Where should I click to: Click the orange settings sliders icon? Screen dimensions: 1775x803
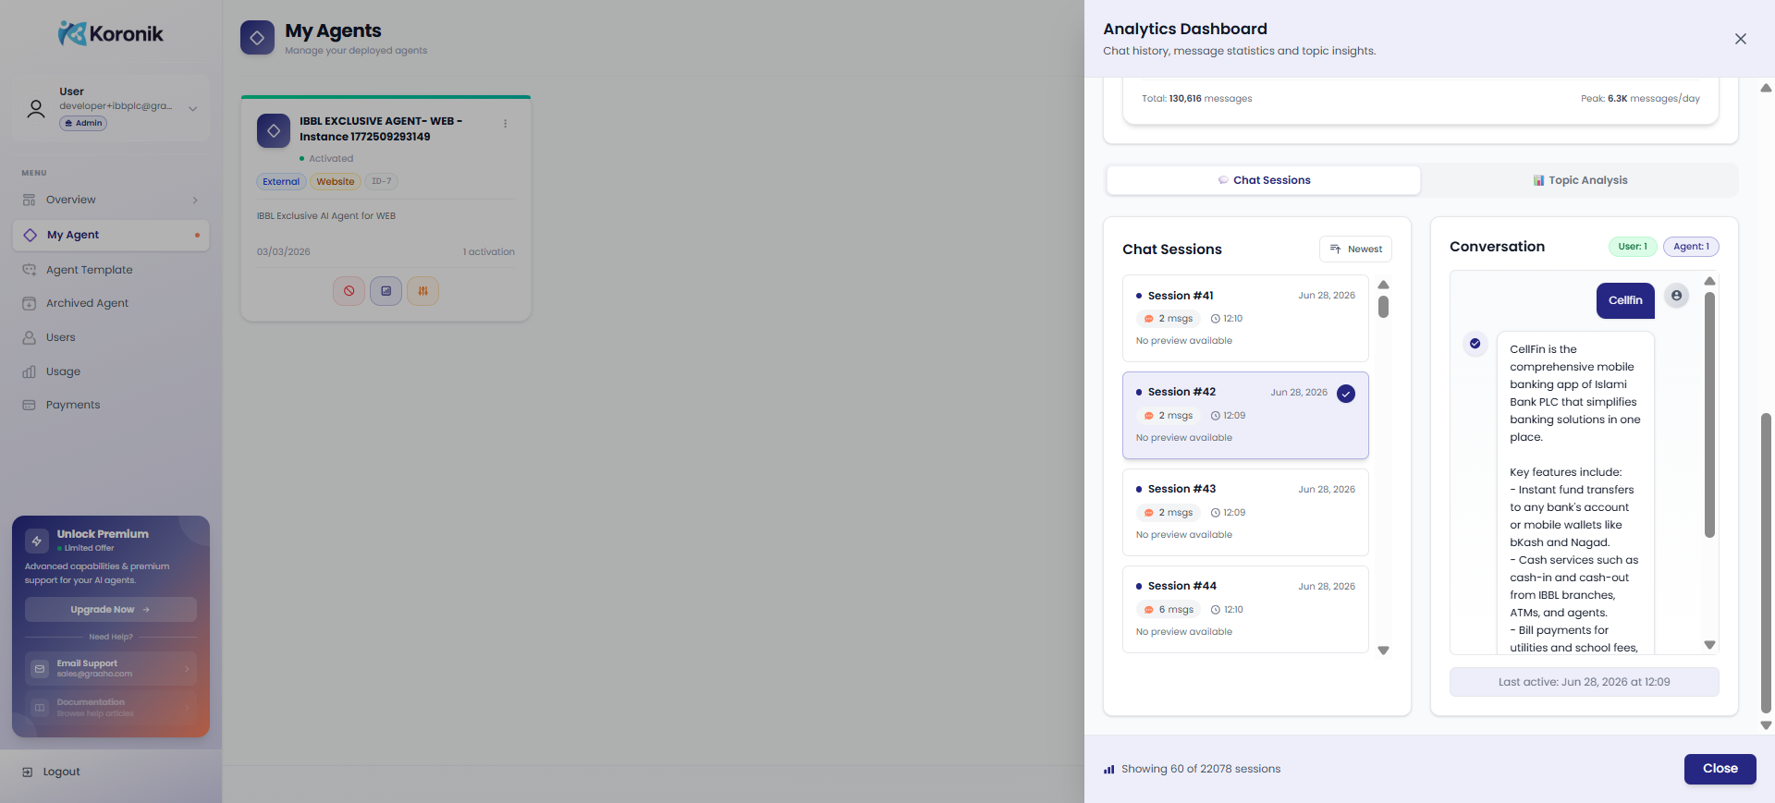pyautogui.click(x=422, y=291)
